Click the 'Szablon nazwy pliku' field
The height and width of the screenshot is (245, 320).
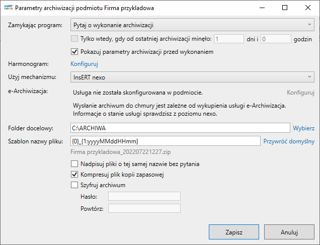coord(165,141)
